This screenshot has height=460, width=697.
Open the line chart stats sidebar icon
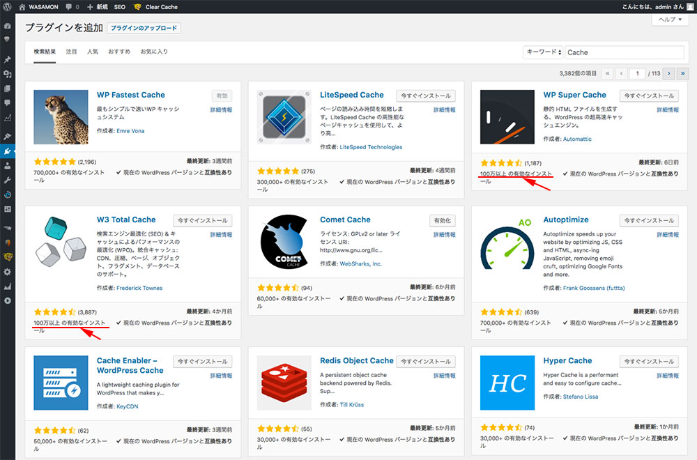7,118
